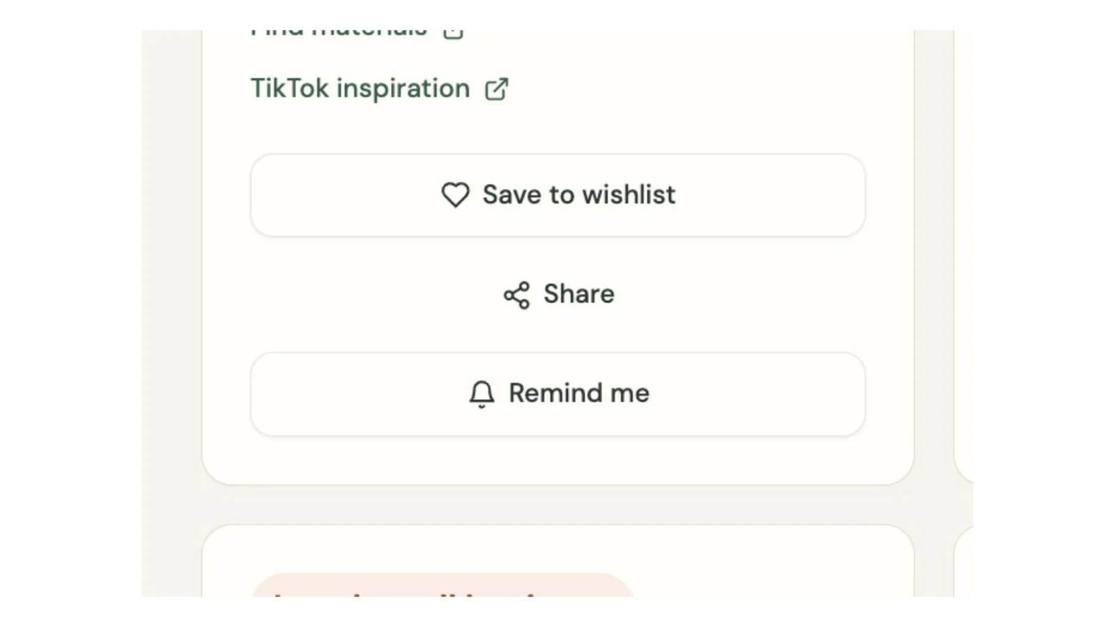This screenshot has width=1115, height=627.
Task: Select the second card below the buttons
Action: 557,561
